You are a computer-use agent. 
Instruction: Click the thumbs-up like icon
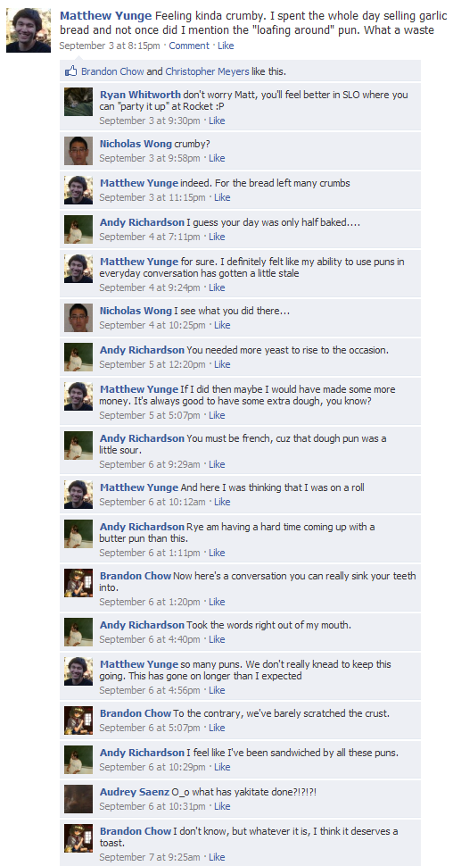tap(70, 71)
